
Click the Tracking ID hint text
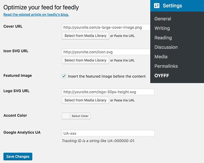98,141
